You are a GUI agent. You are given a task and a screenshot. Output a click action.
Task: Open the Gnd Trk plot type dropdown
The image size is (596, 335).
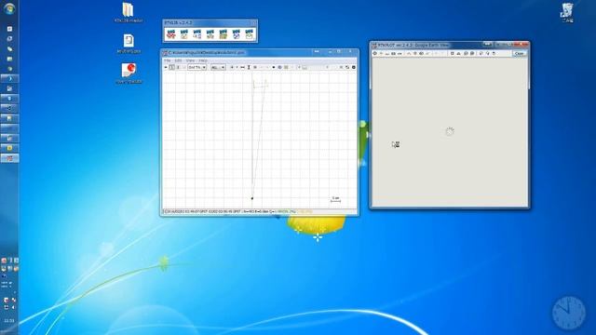pyautogui.click(x=196, y=67)
